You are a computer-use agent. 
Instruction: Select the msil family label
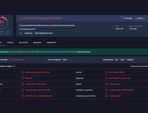coord(116,60)
